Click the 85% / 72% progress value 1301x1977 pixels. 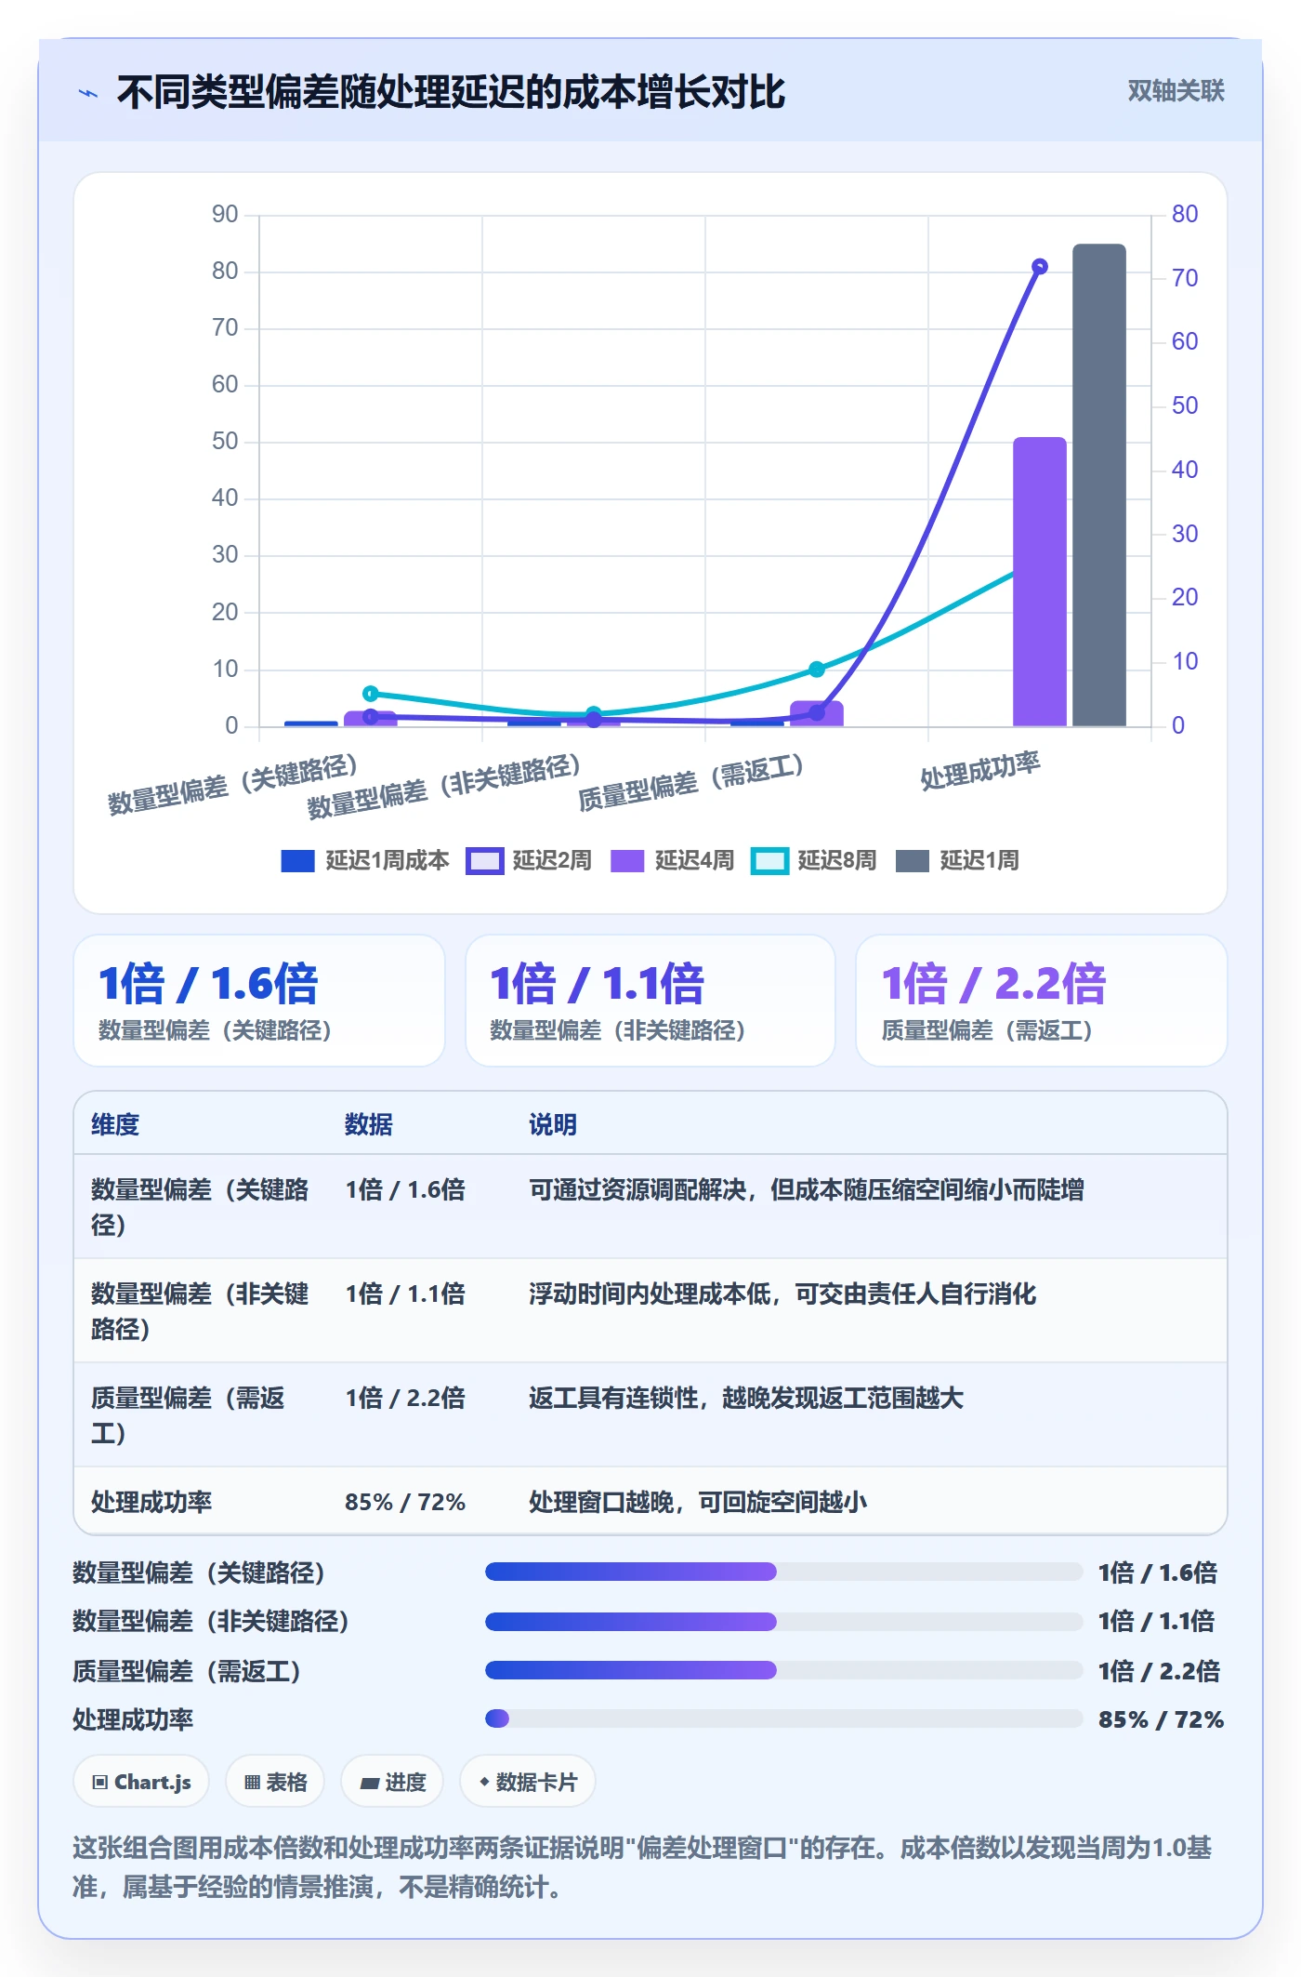pos(1161,1719)
